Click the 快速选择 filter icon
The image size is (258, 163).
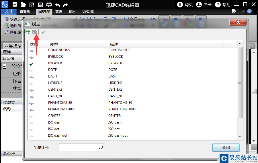pos(7,19)
